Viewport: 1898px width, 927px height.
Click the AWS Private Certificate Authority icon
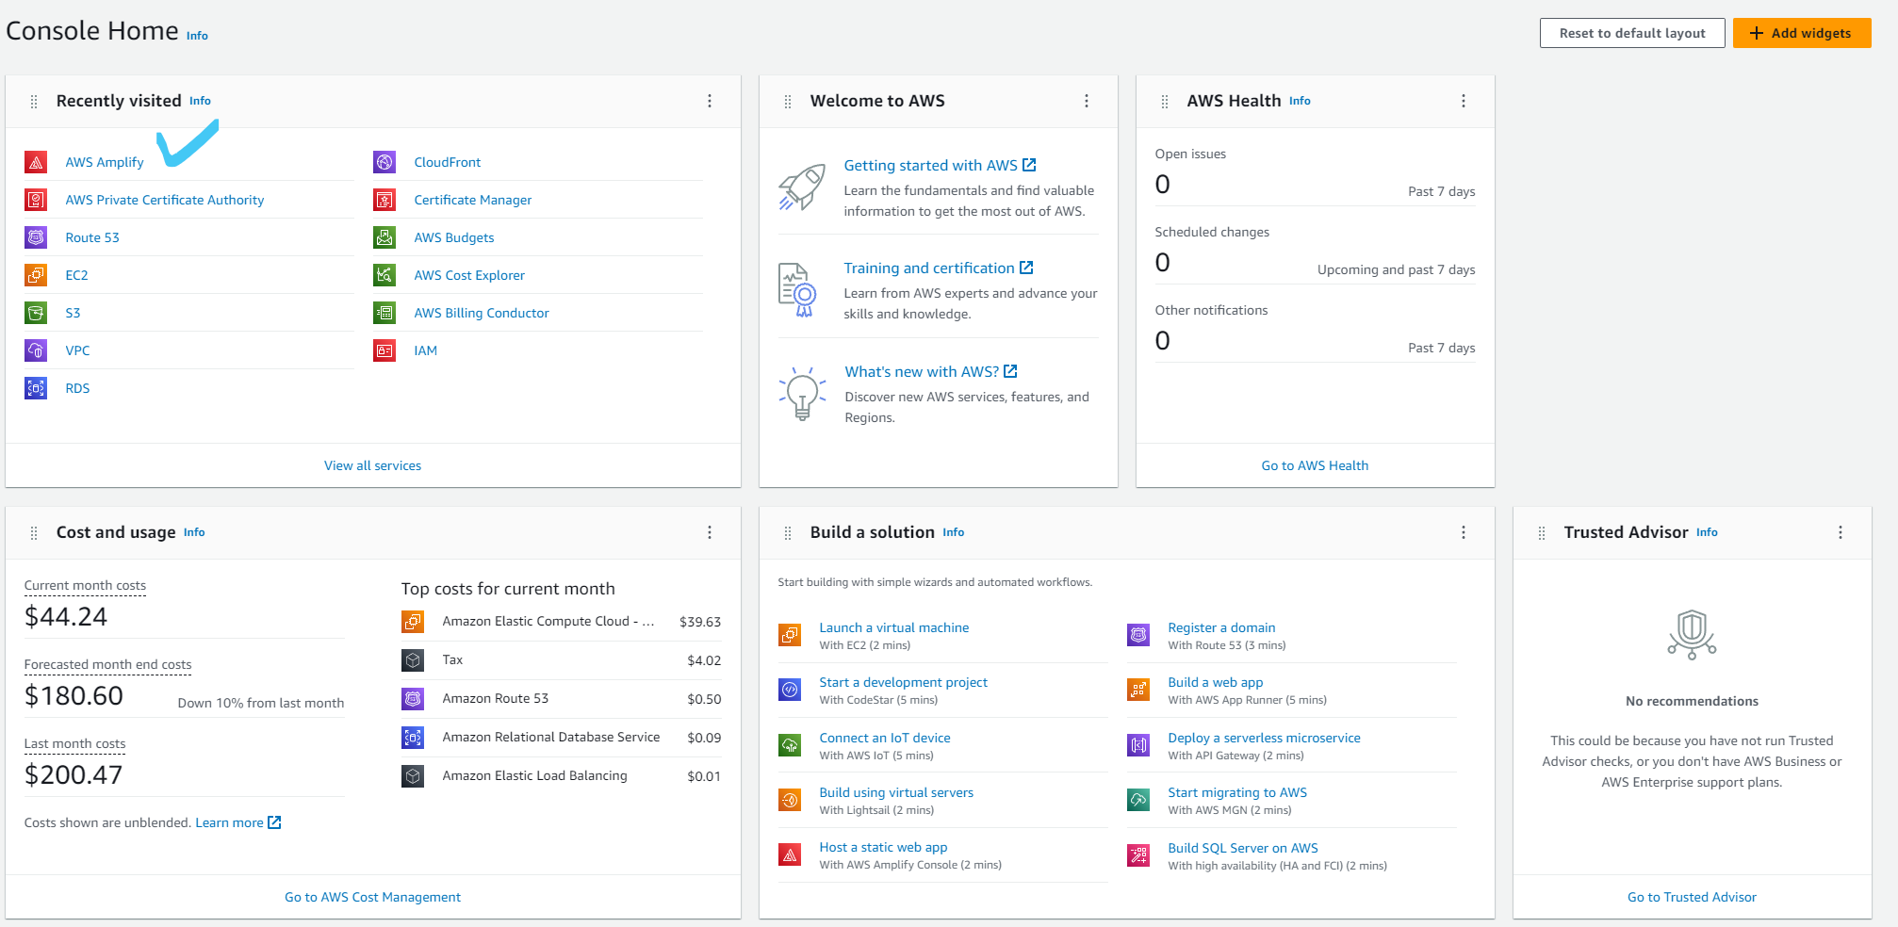click(36, 200)
